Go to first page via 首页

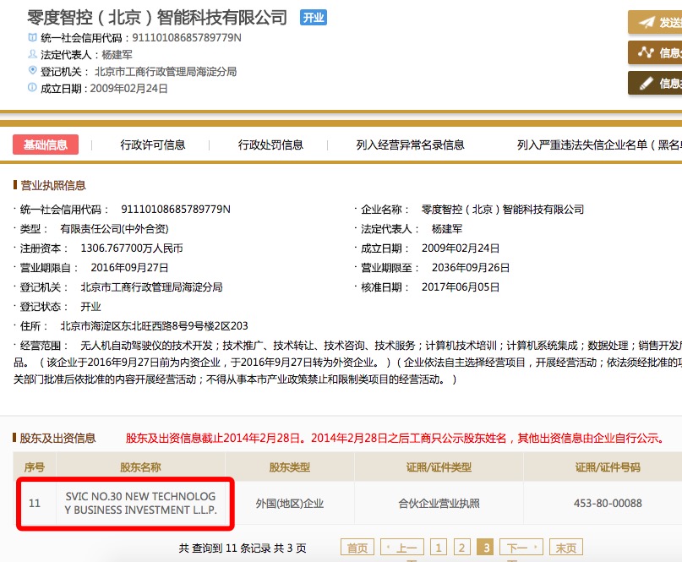357,548
